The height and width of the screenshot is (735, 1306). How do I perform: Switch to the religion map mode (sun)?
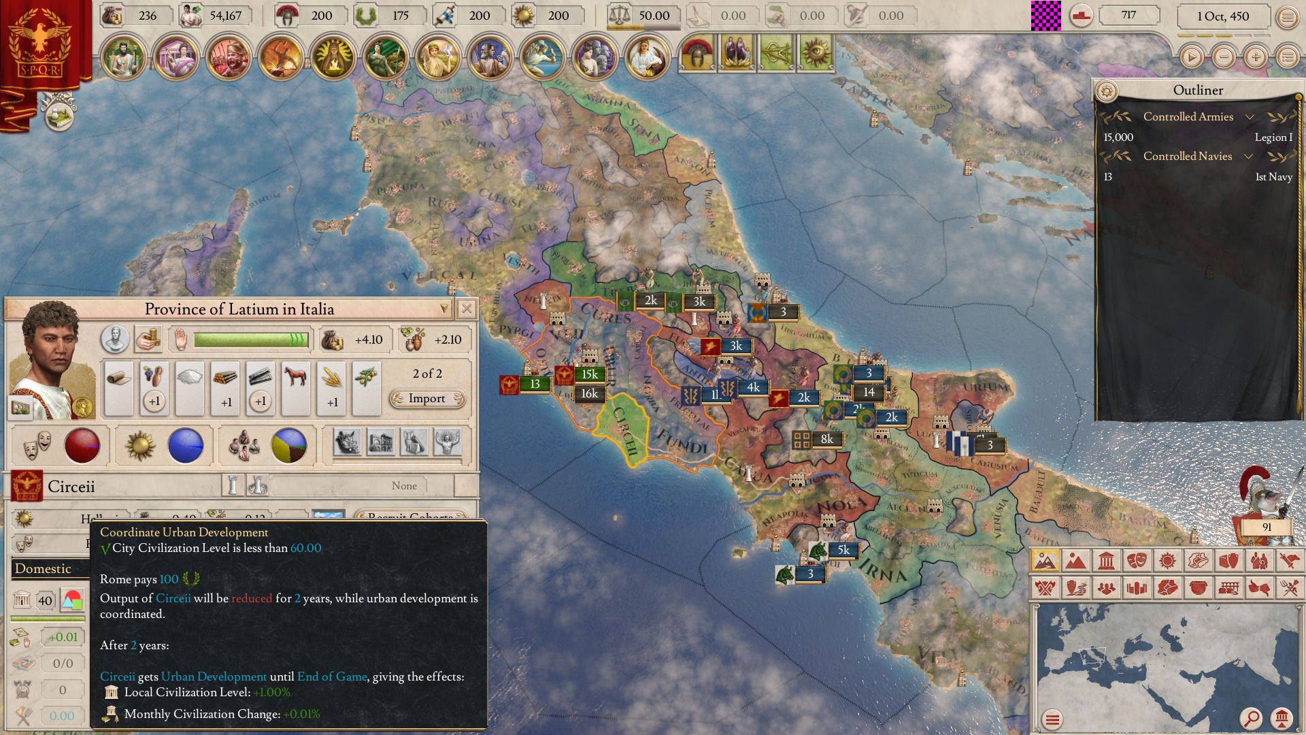[x=1167, y=561]
